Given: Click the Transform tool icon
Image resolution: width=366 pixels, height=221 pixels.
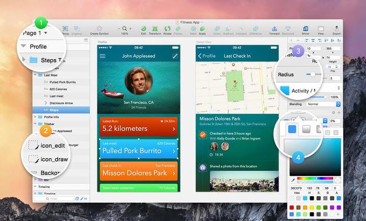Looking at the screenshot, I should pyautogui.click(x=156, y=28).
